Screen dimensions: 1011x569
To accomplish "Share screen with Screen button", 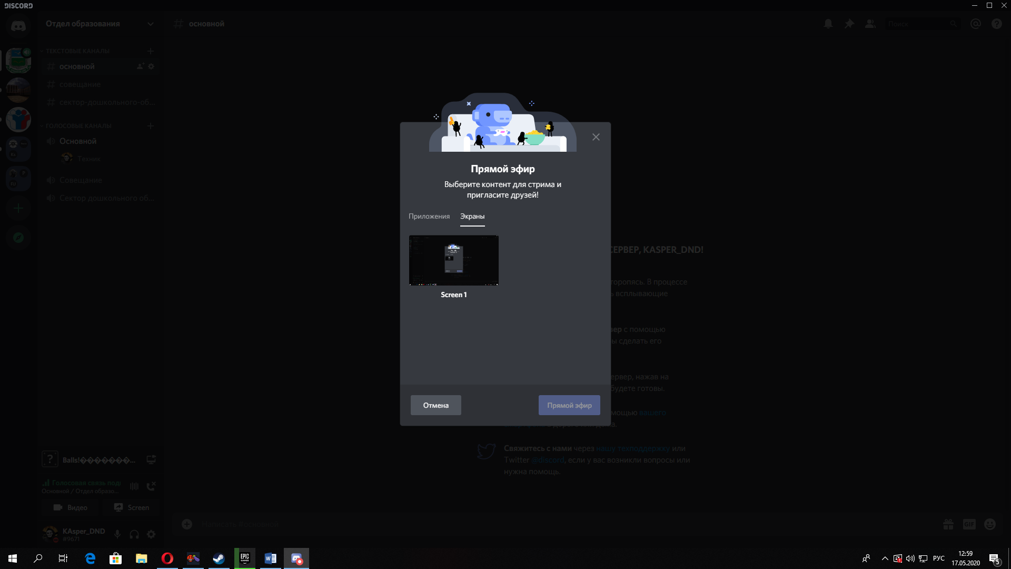I will pos(131,507).
